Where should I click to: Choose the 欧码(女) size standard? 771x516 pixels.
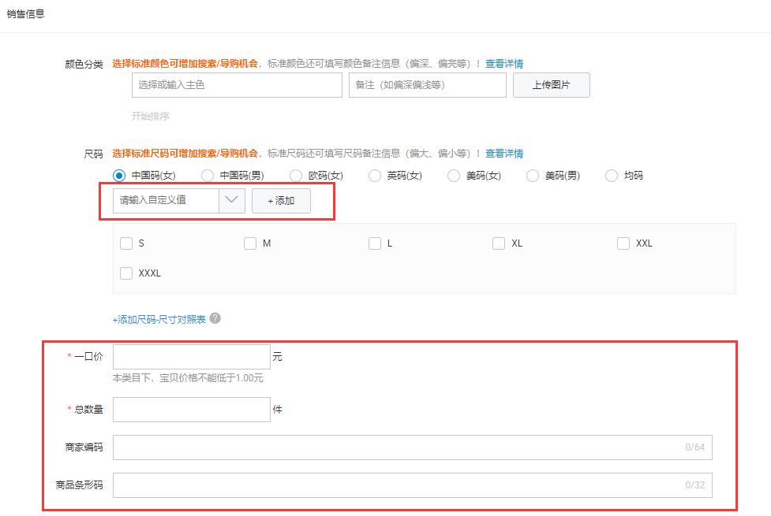296,176
